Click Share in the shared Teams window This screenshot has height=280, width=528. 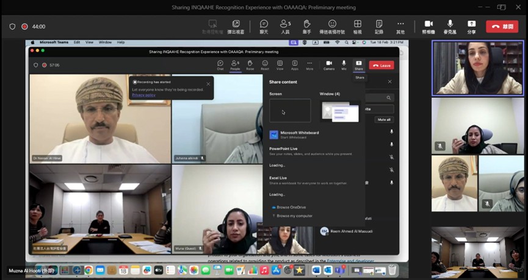(359, 65)
